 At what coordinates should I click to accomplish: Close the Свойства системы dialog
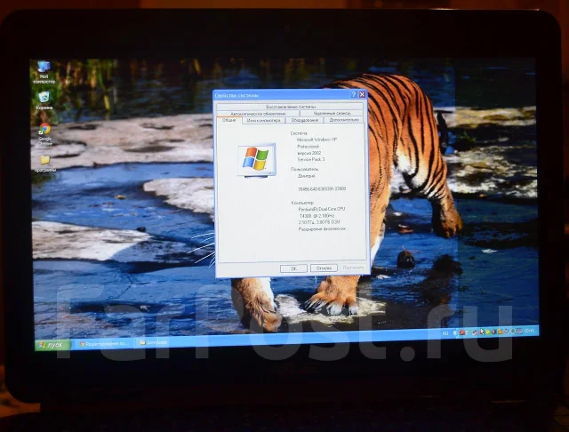pyautogui.click(x=362, y=94)
